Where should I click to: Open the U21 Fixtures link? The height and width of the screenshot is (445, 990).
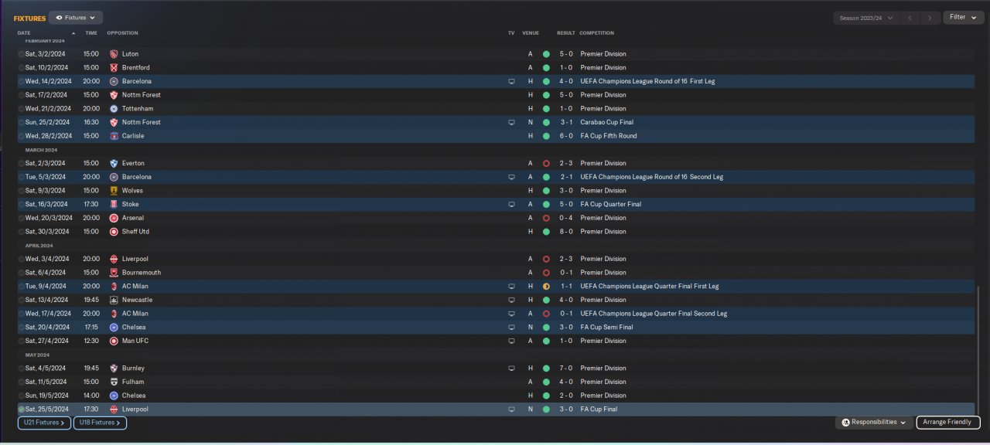pos(44,423)
